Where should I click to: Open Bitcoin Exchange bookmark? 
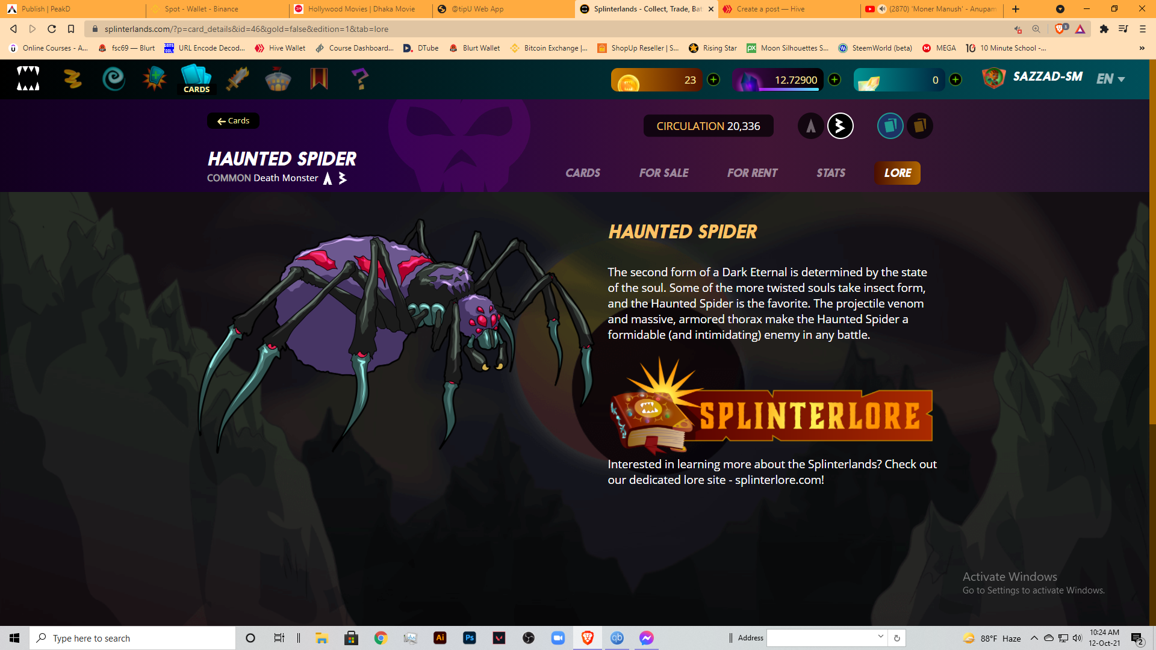coord(548,48)
